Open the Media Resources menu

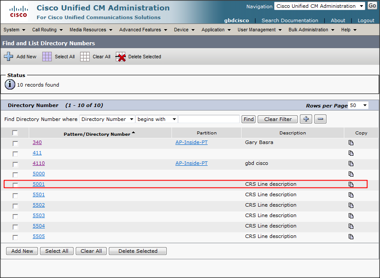pos(91,30)
